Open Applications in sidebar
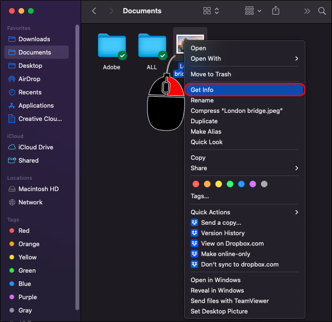 click(37, 105)
